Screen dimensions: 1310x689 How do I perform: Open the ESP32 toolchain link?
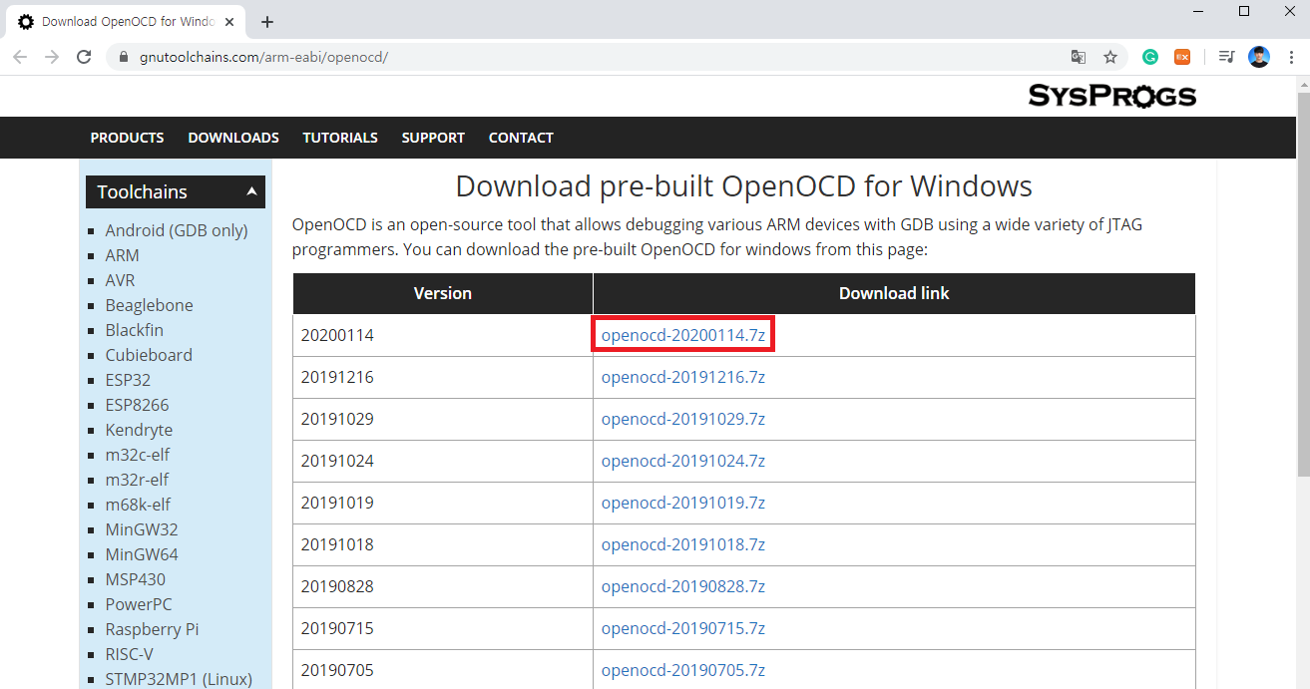[127, 380]
